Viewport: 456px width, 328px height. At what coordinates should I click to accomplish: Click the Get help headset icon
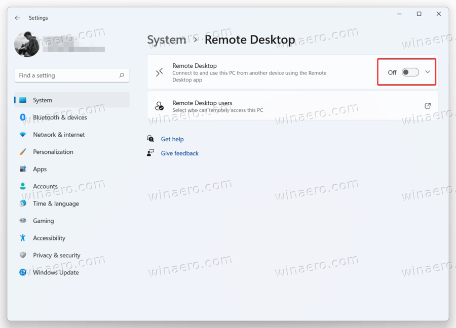click(x=150, y=139)
